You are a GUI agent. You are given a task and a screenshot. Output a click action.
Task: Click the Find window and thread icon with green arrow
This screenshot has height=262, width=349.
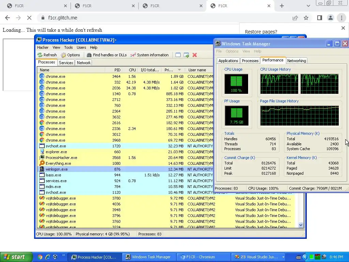pyautogui.click(x=186, y=55)
